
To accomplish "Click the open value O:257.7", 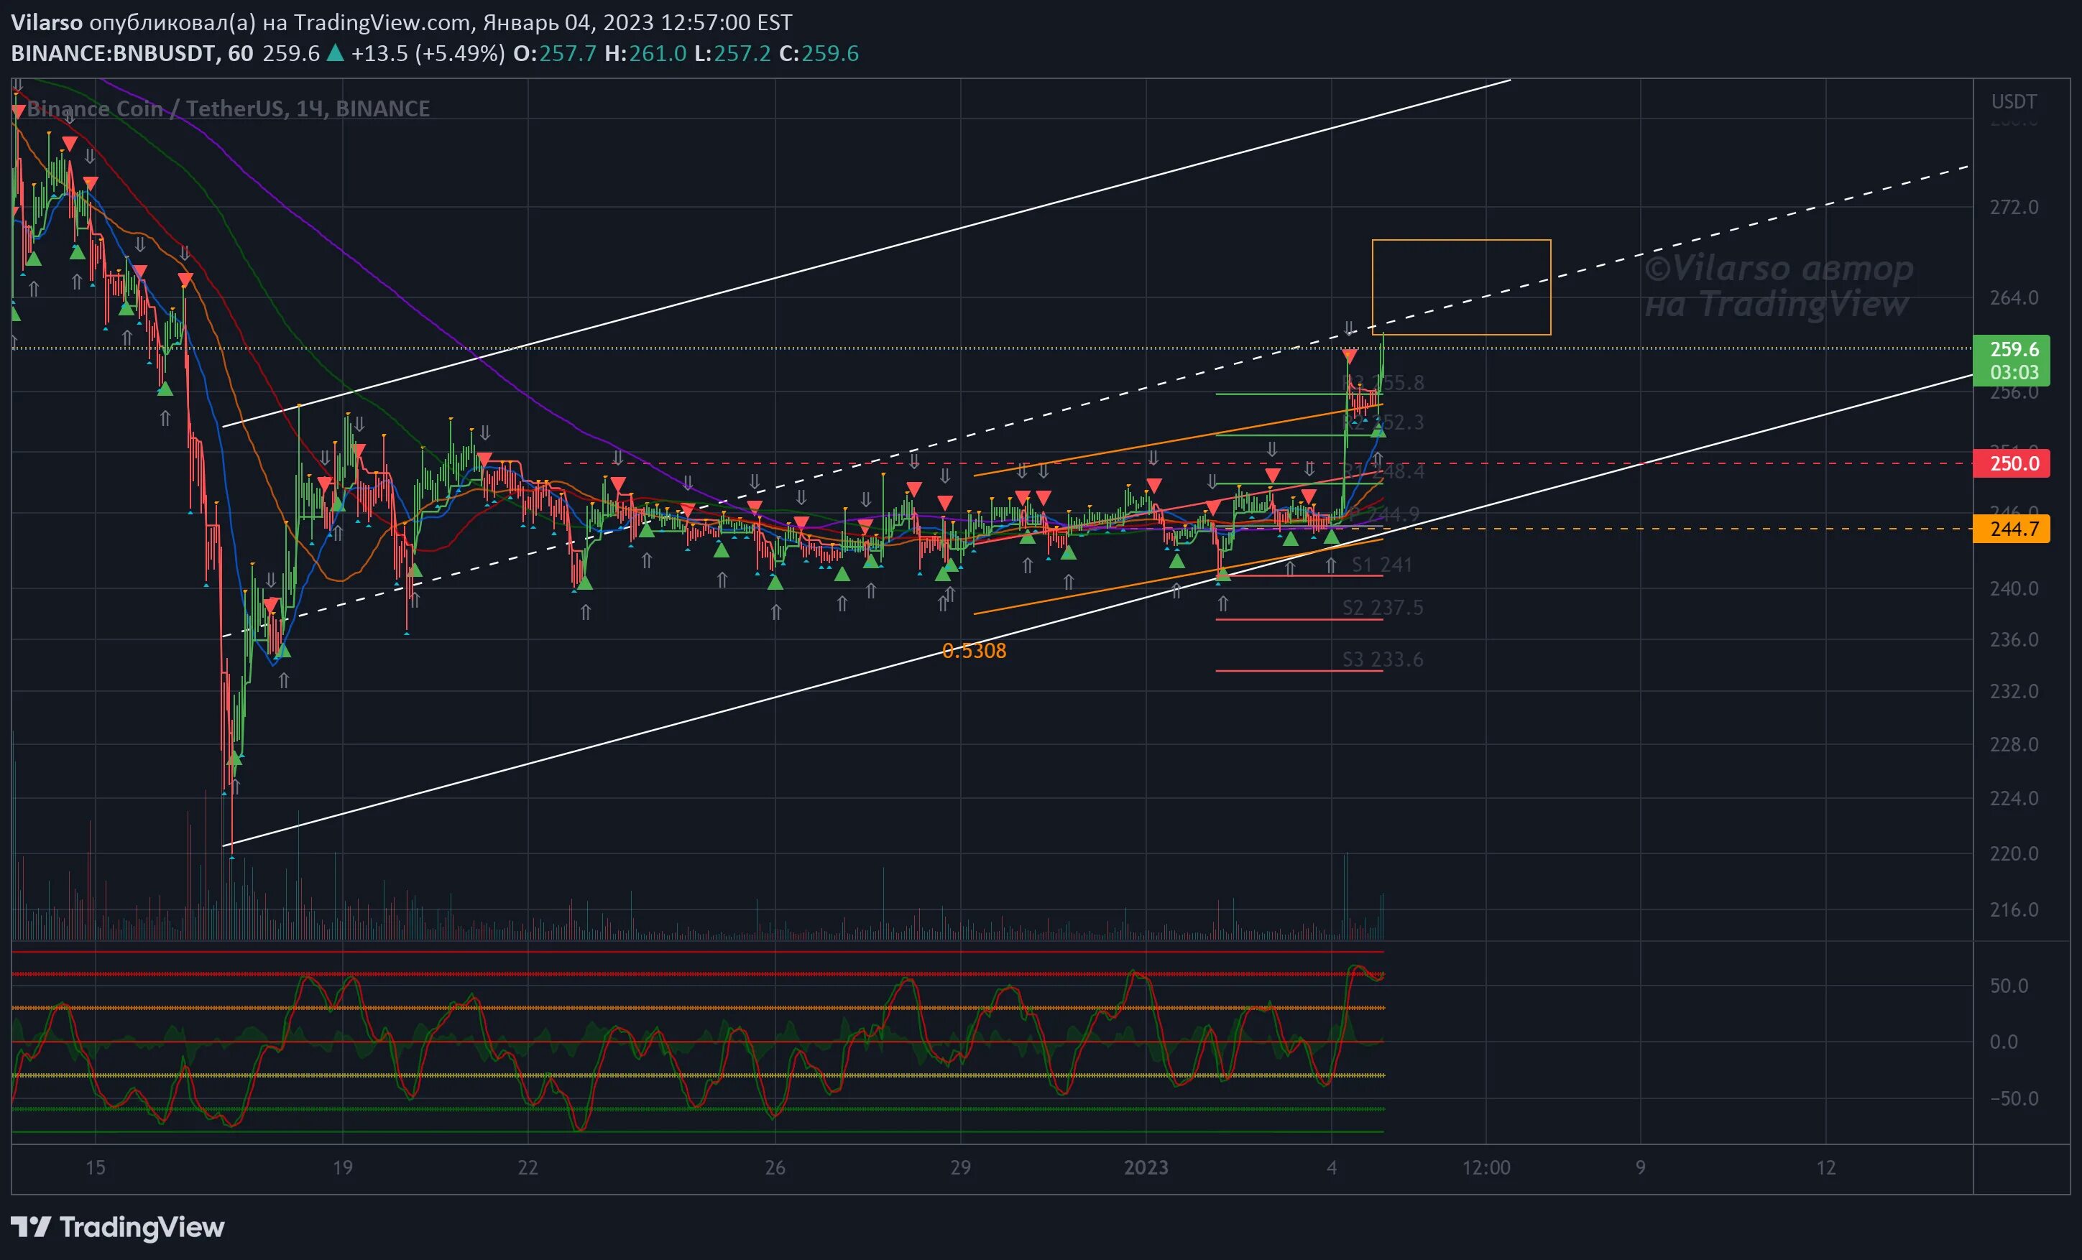I will point(554,53).
